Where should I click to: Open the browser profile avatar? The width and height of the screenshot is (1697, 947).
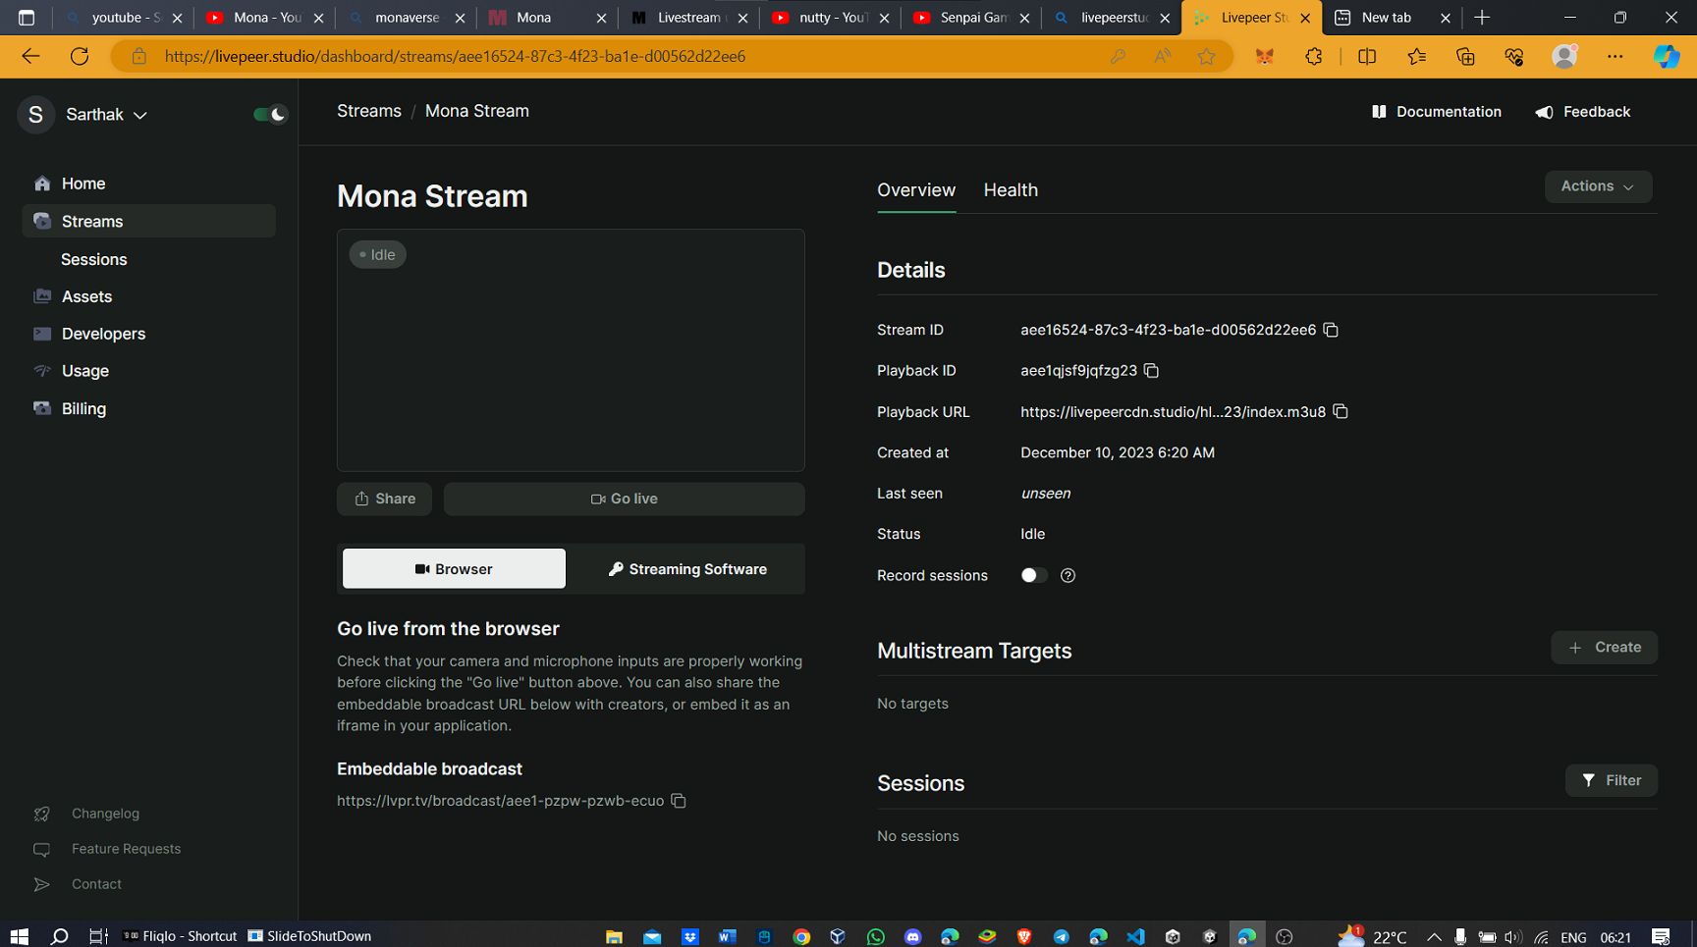(x=1564, y=57)
